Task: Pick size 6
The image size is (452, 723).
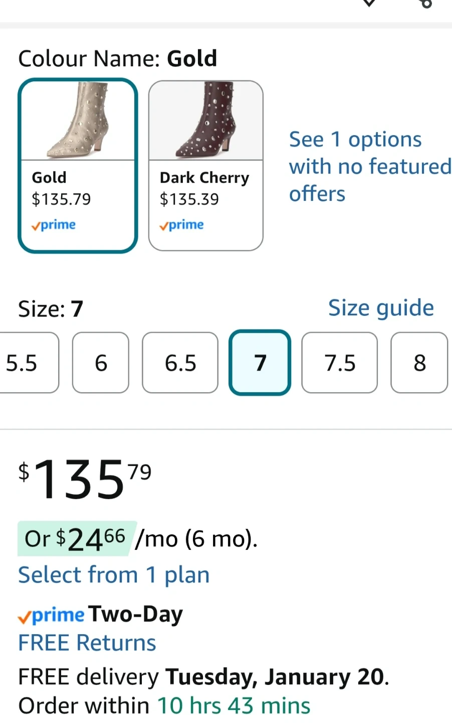Action: pos(101,363)
